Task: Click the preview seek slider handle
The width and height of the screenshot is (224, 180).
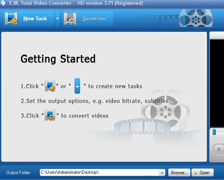Action: (214, 132)
